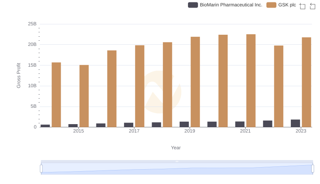The width and height of the screenshot is (320, 184).
Task: Click the 2021 x-axis label
Action: point(245,131)
